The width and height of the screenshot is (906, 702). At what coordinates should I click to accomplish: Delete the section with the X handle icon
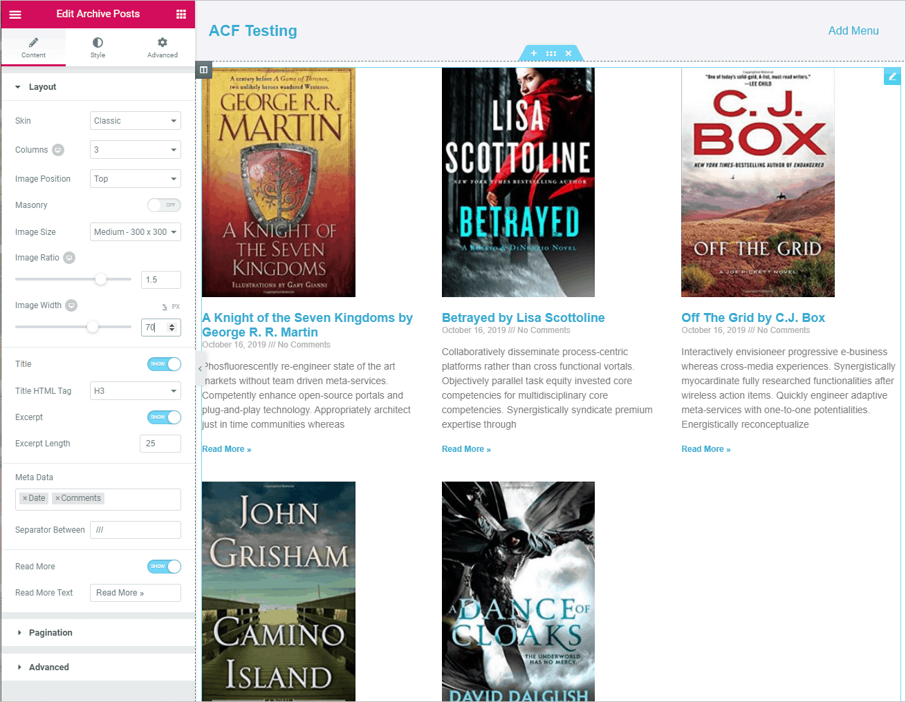[x=568, y=53]
